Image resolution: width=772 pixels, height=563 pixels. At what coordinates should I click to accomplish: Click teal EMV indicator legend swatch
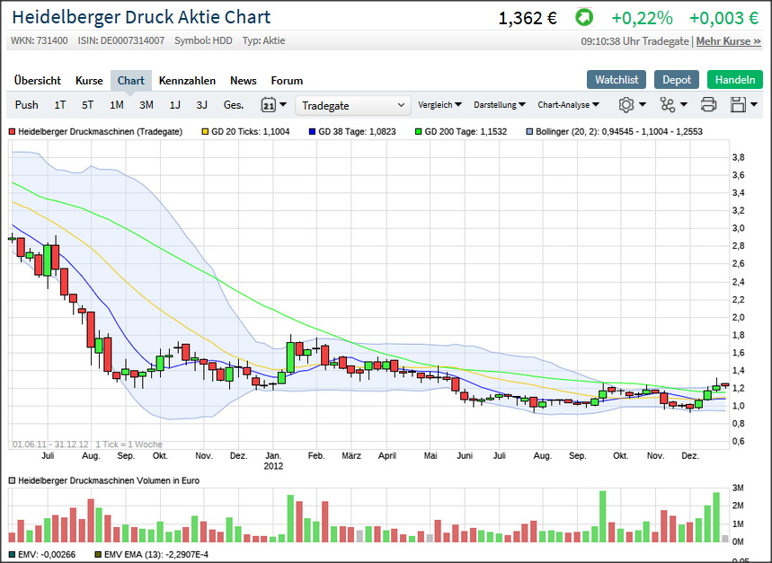[x=13, y=555]
